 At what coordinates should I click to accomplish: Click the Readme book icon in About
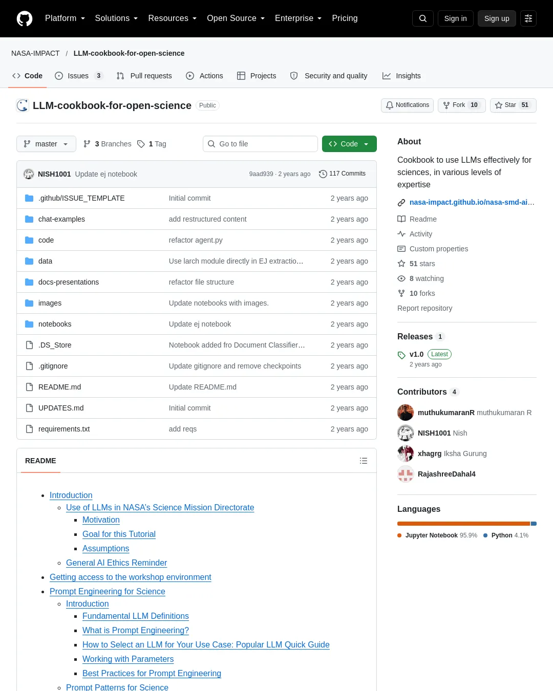401,219
